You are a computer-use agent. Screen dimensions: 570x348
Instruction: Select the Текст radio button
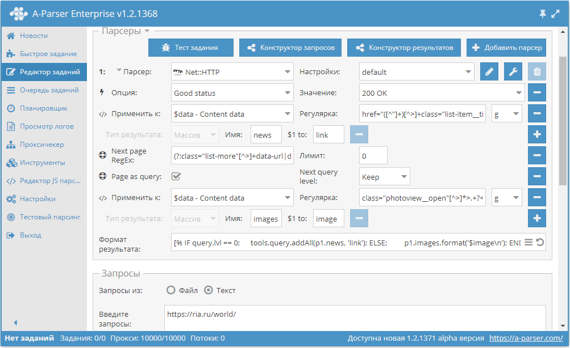(209, 290)
